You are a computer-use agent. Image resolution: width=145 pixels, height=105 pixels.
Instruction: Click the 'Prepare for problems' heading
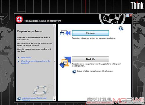pos(30,31)
